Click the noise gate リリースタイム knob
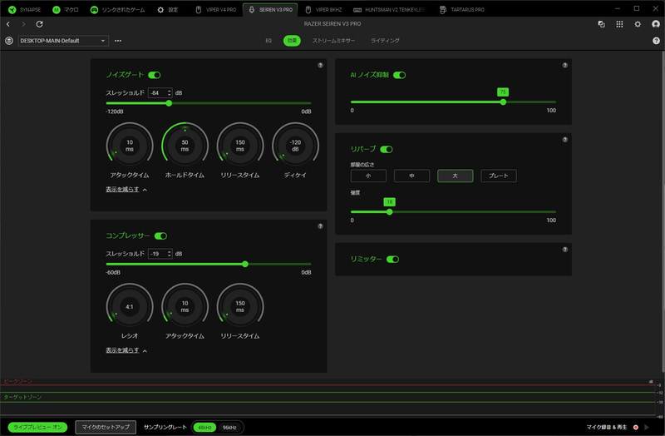The height and width of the screenshot is (436, 665). (x=240, y=146)
